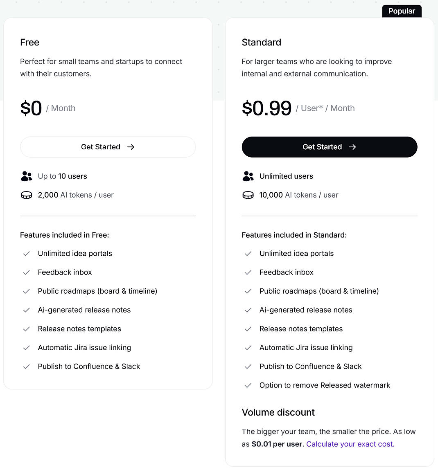Select the Standard plan title
This screenshot has height=468, width=438.
click(x=262, y=42)
